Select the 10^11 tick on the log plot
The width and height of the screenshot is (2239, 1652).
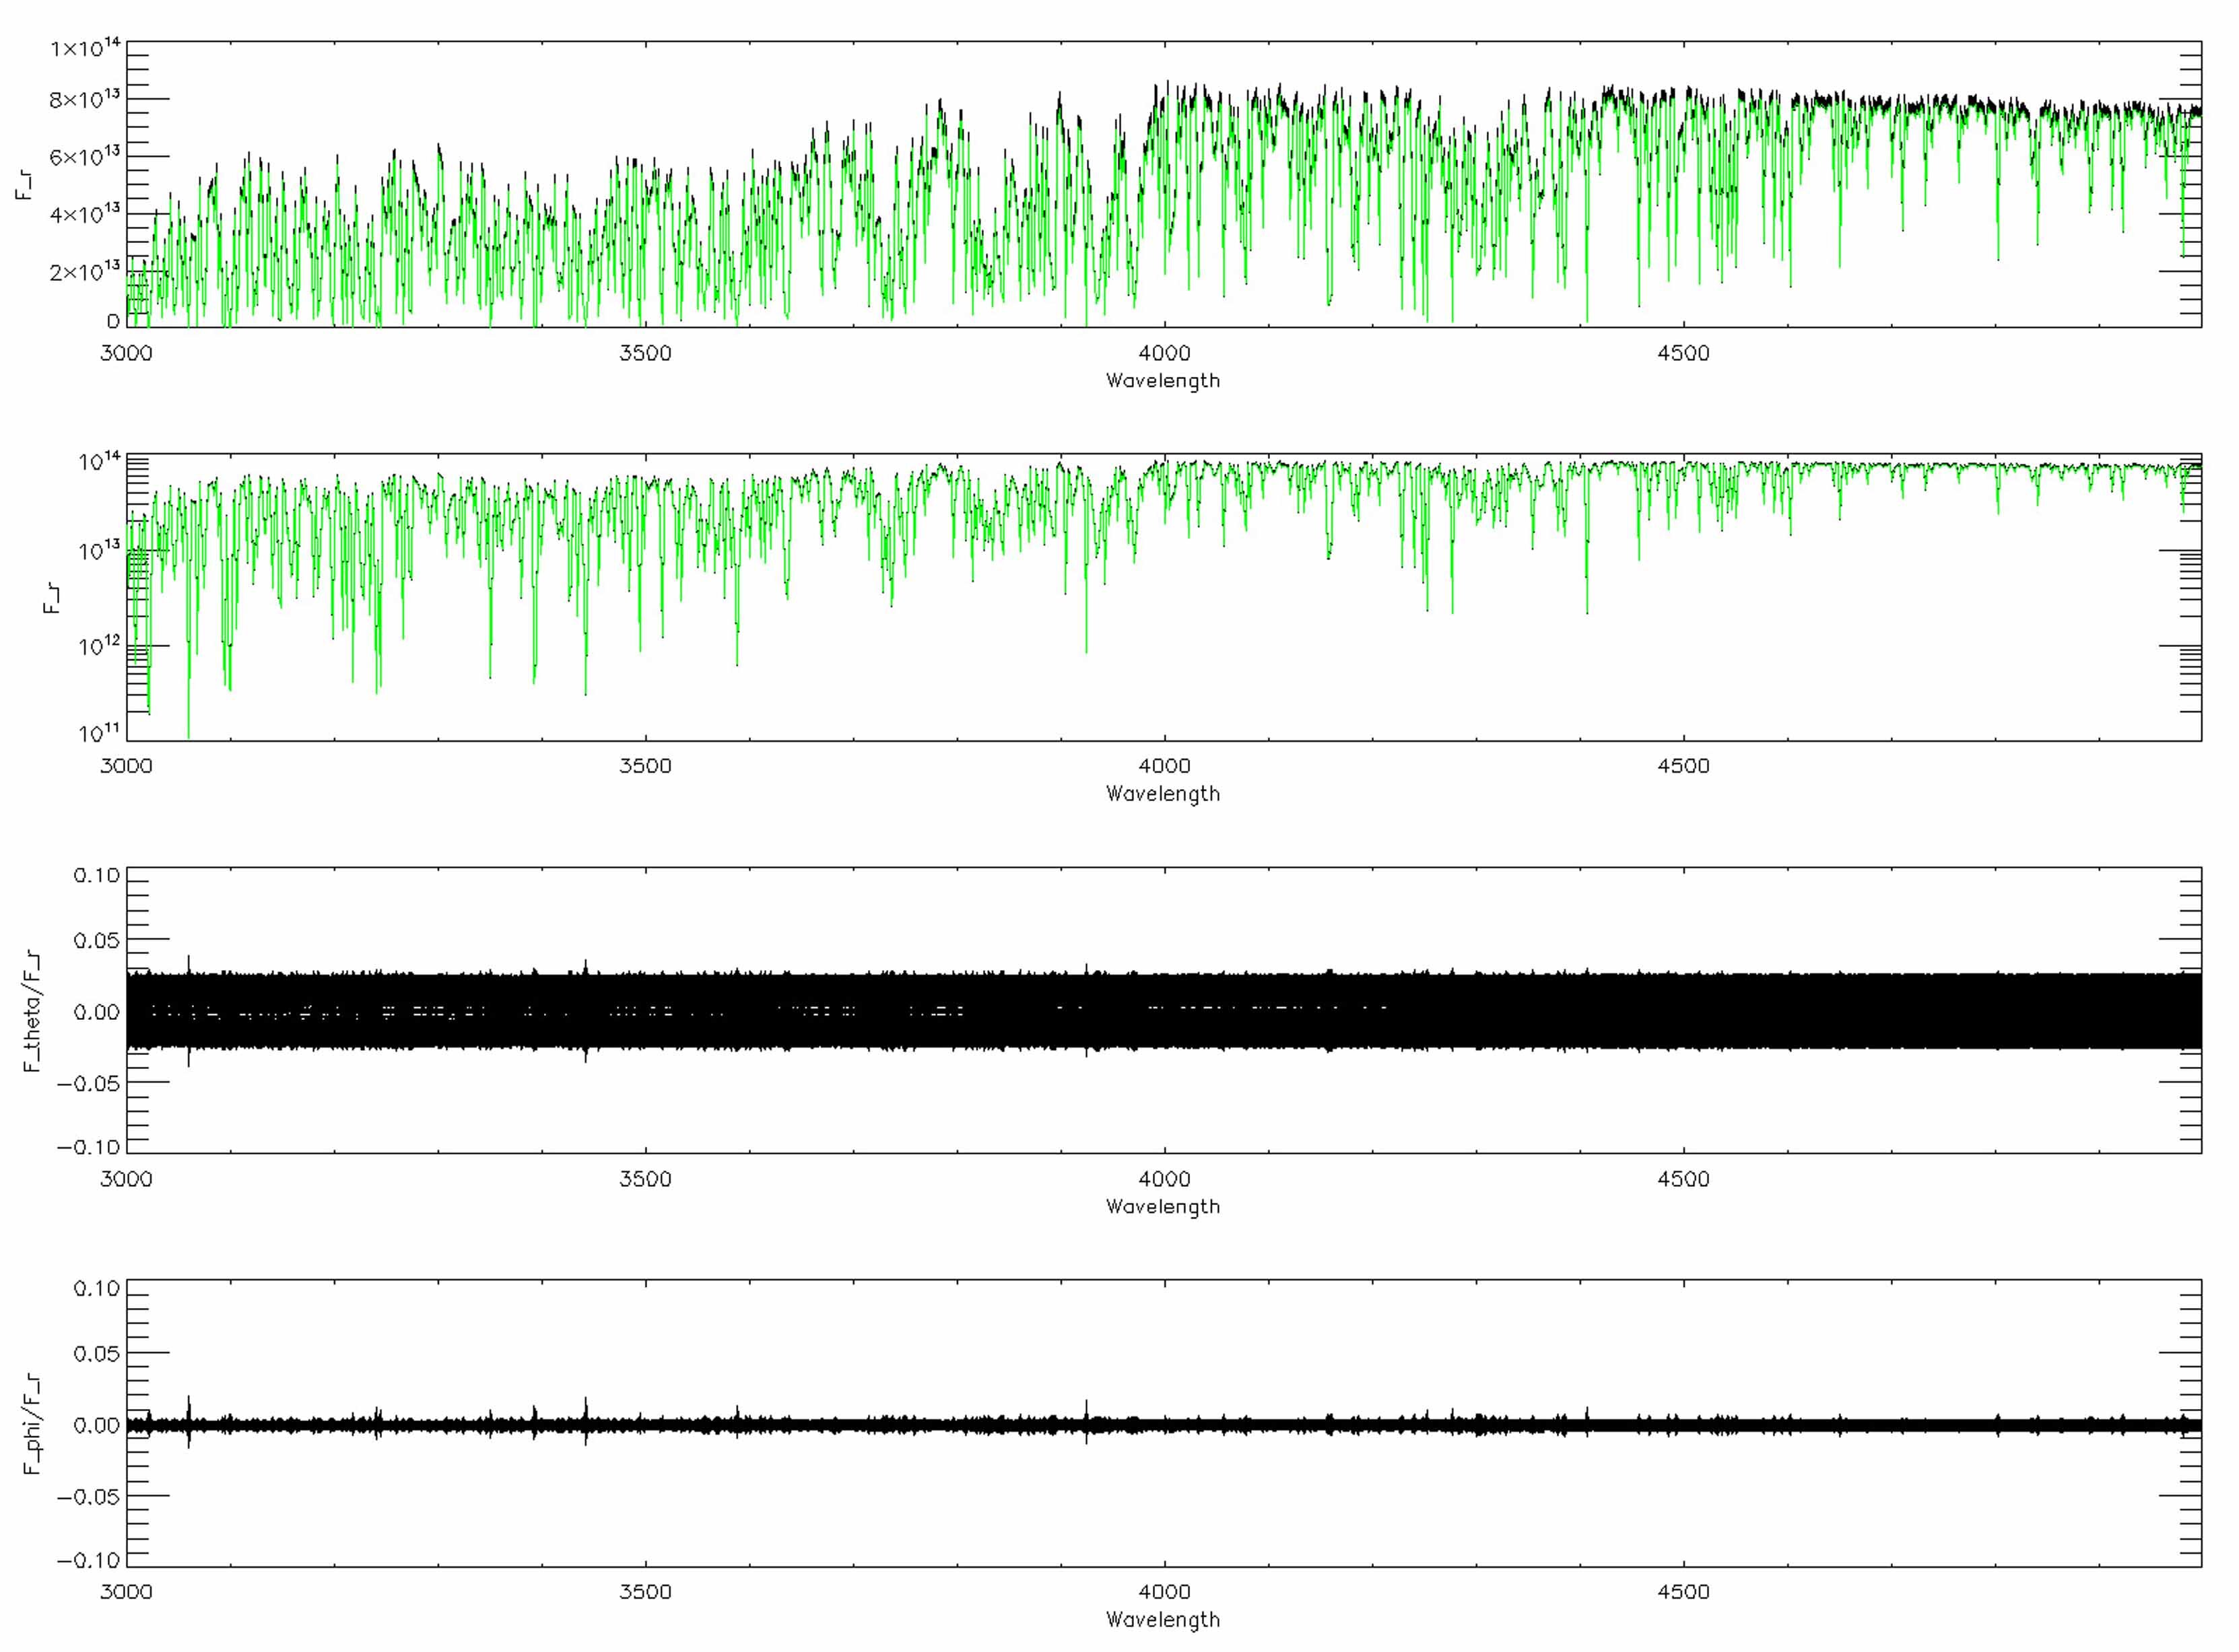point(99,732)
